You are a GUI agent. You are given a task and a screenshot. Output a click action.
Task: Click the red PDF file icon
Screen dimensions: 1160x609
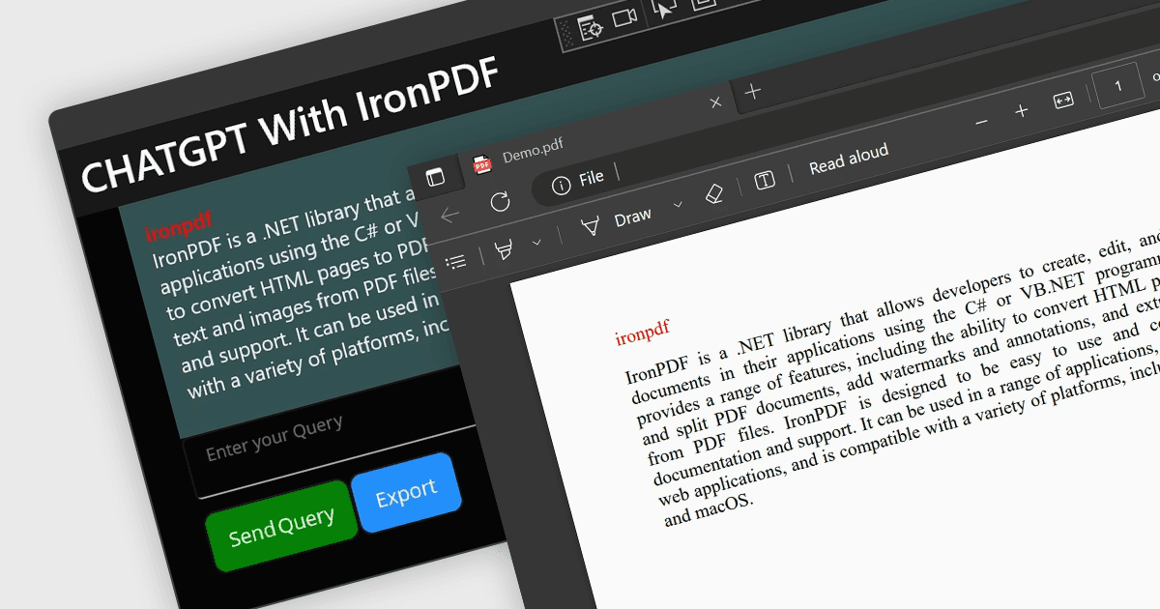click(481, 164)
